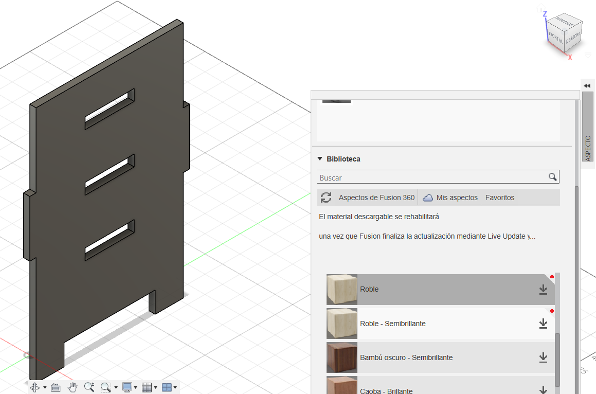Click the DERECHA face of the ViewCube
Screen dimensions: 596x394
(573, 37)
